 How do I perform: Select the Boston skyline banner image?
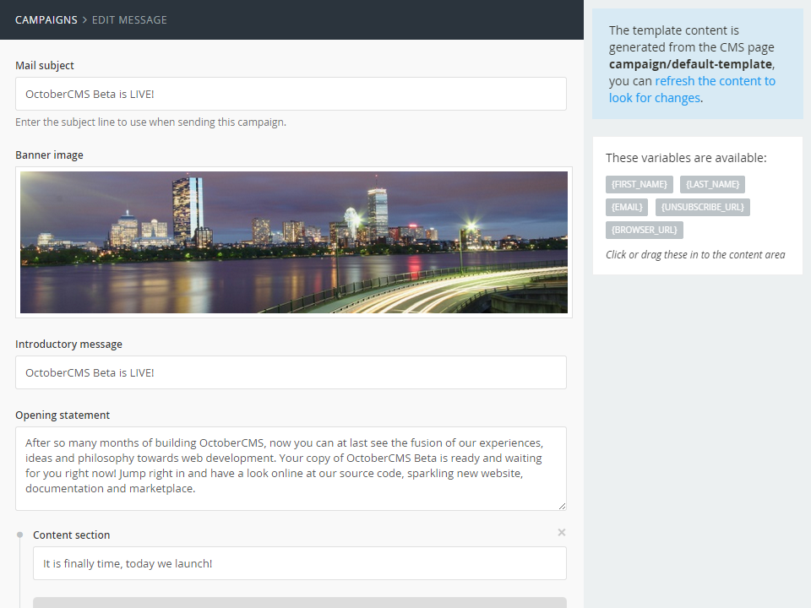coord(294,242)
